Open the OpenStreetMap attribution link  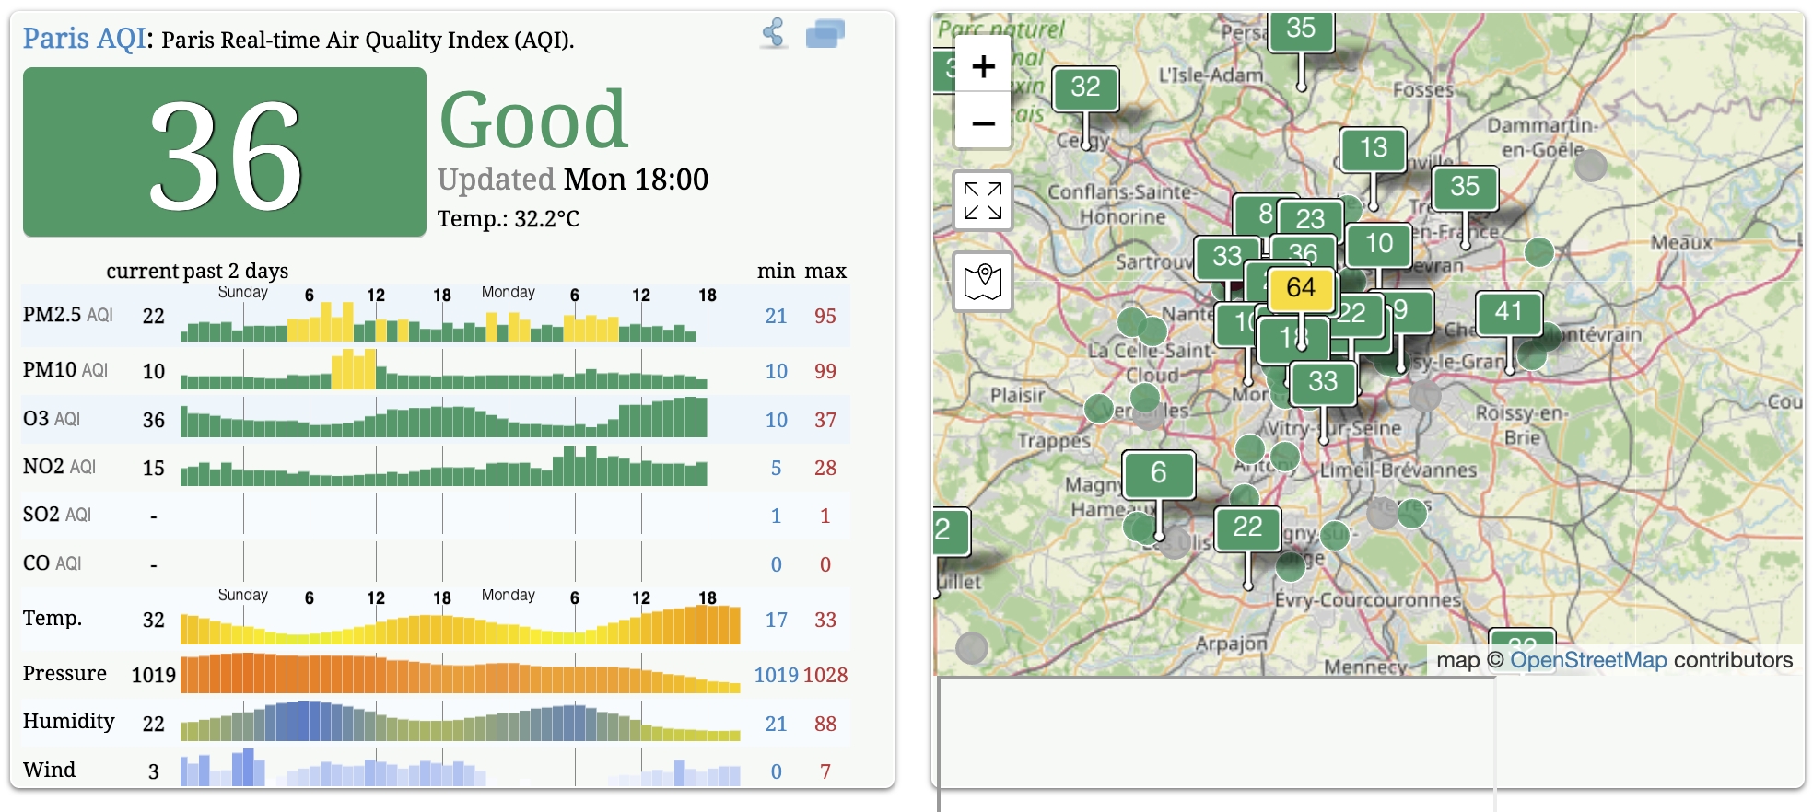click(1588, 660)
